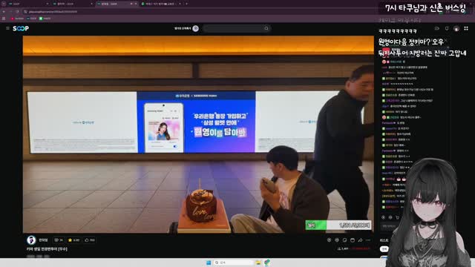Click the share arrow icon under the video
The height and width of the screenshot is (267, 475).
click(360, 240)
